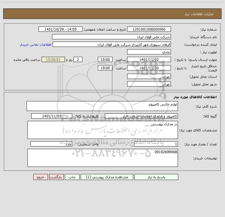
Task: Click the بازگشت back button
Action: pyautogui.click(x=56, y=177)
